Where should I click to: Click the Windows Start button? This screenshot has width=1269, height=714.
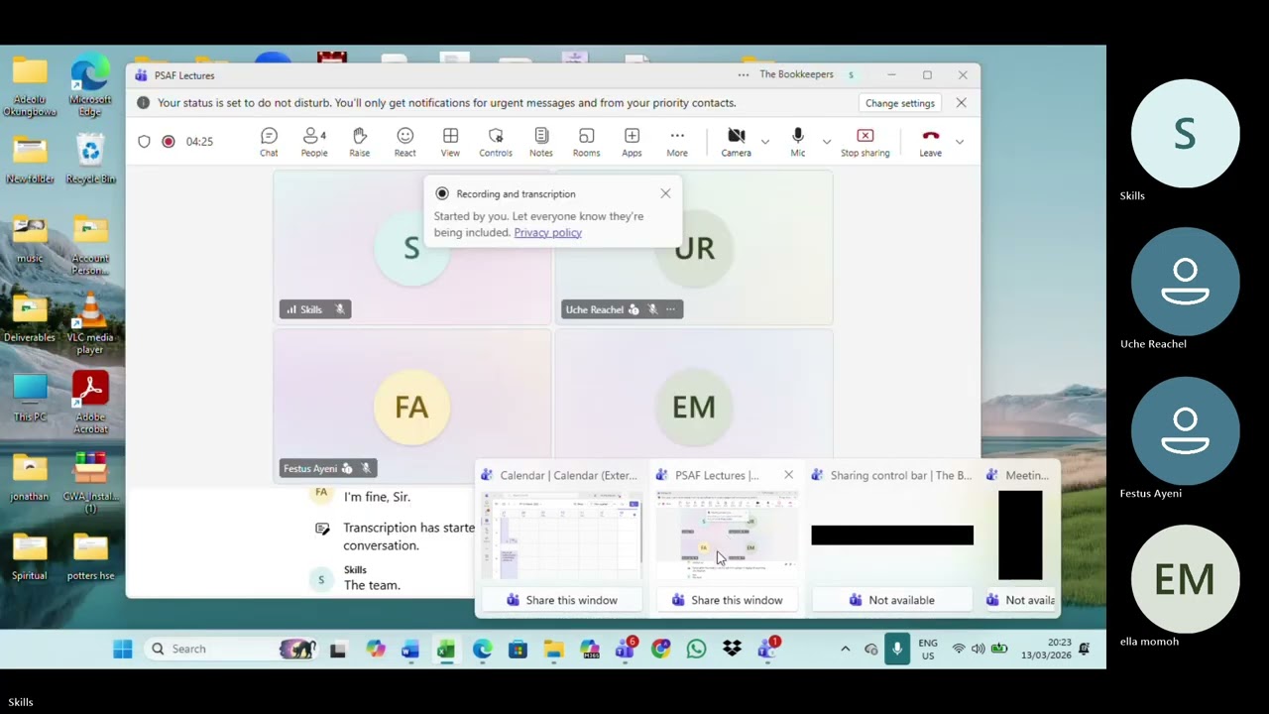[x=122, y=649]
